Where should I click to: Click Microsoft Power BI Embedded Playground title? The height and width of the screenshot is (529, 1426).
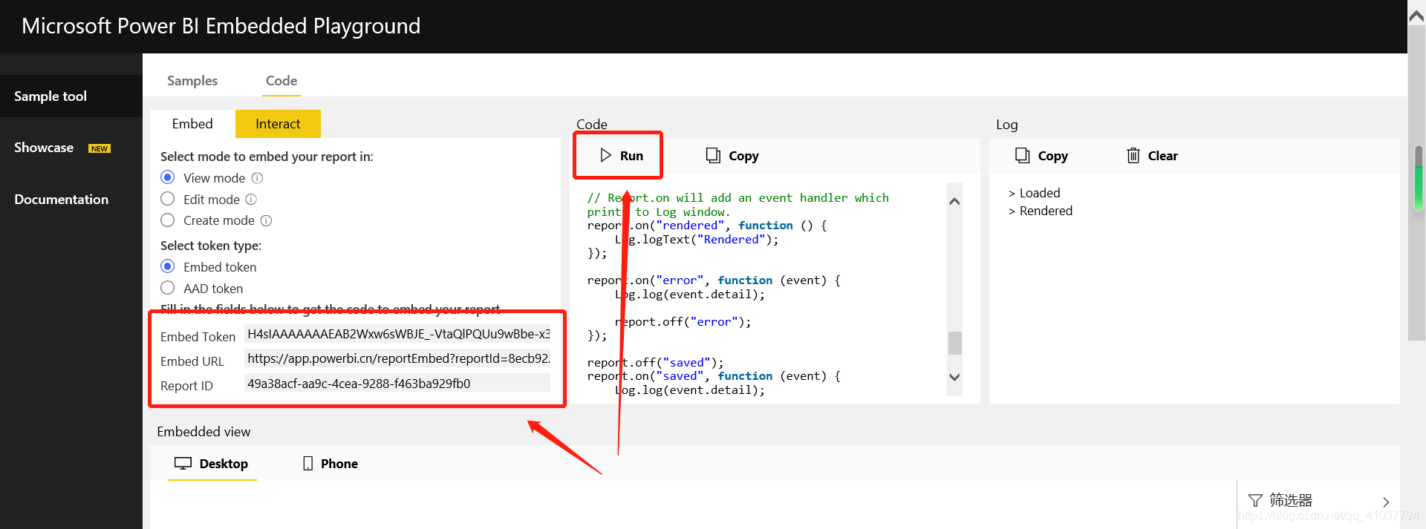pyautogui.click(x=221, y=26)
